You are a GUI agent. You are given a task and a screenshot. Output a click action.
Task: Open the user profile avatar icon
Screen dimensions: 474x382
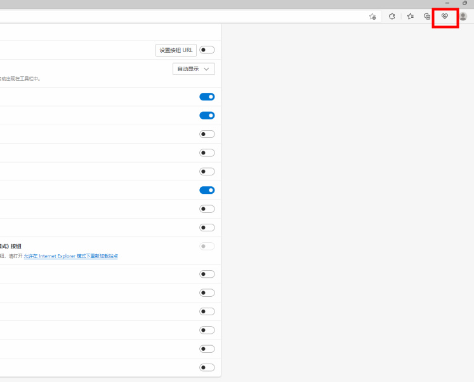(x=463, y=17)
